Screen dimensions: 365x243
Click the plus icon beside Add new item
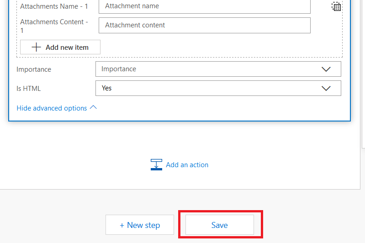(36, 47)
